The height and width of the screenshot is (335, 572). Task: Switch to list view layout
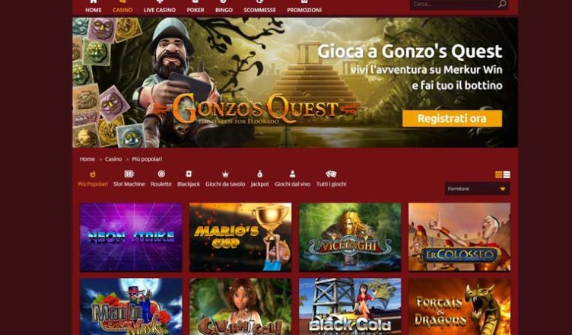[507, 174]
